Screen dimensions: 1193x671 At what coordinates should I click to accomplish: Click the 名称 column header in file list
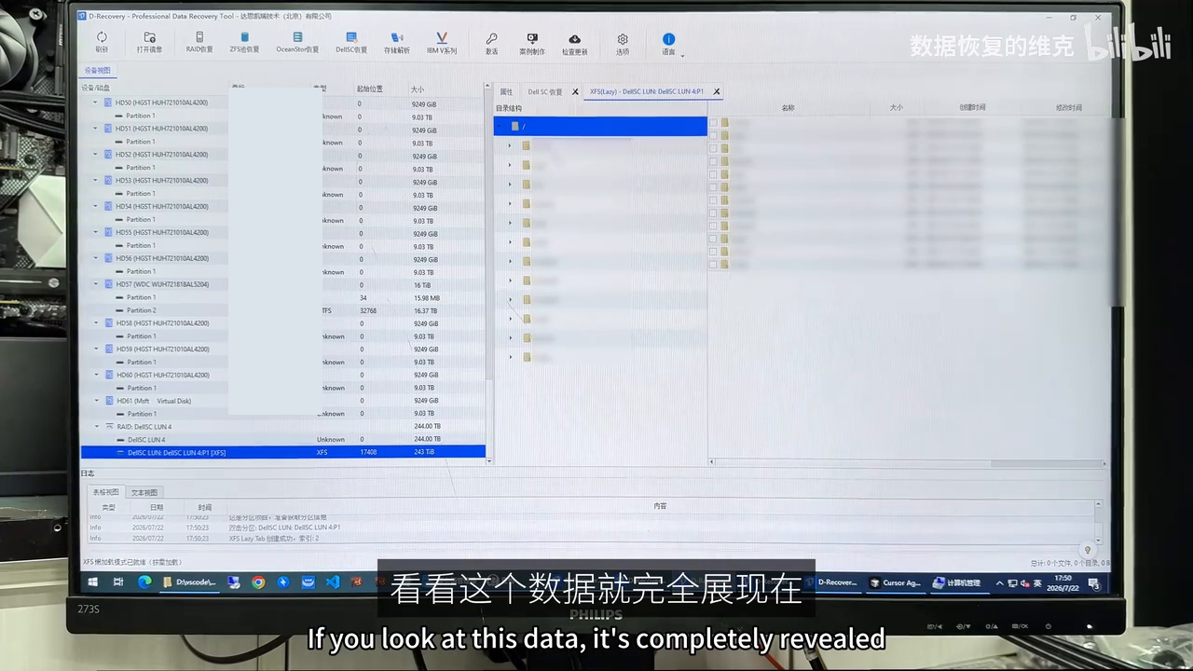[788, 108]
